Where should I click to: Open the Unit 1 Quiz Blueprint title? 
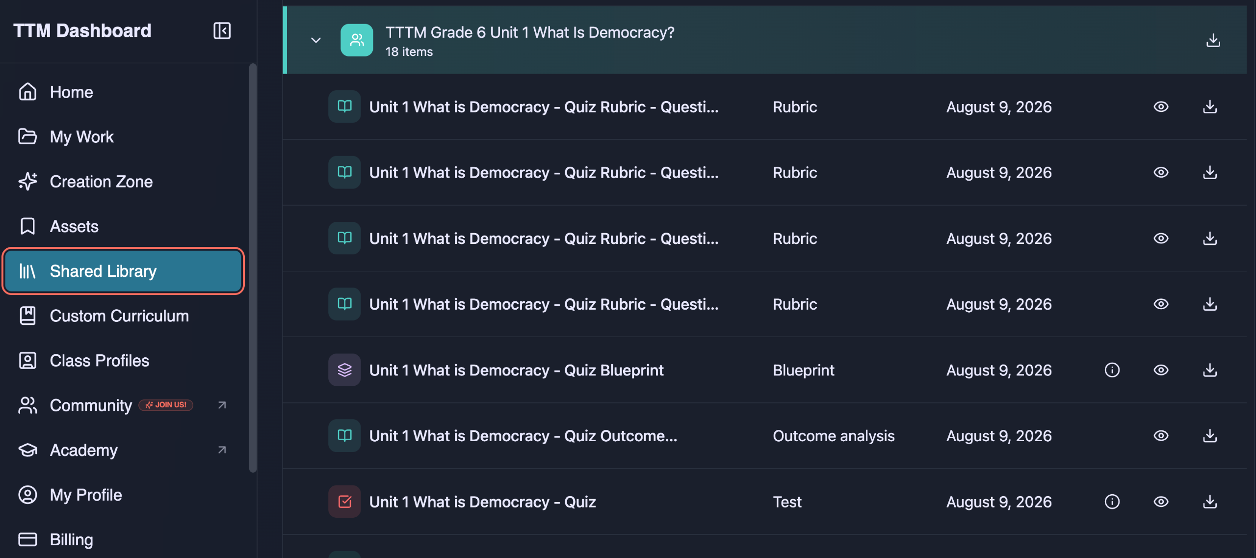[516, 370]
